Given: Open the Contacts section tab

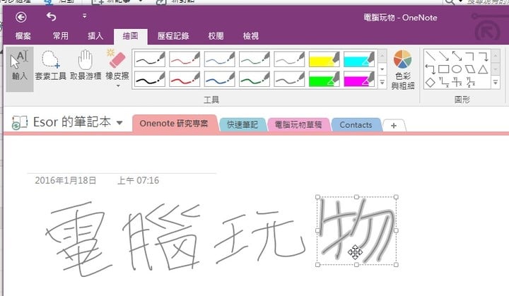Looking at the screenshot, I should (x=356, y=125).
